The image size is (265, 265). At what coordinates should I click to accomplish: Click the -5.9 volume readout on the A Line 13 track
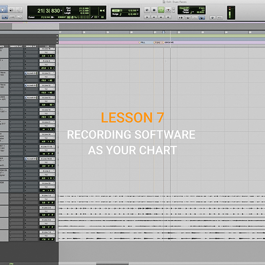point(43,105)
